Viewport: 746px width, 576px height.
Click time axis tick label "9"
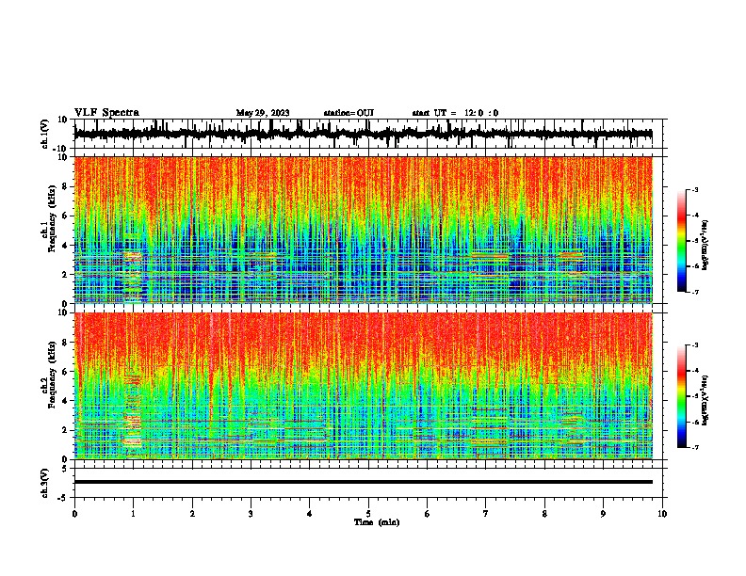coord(603,514)
